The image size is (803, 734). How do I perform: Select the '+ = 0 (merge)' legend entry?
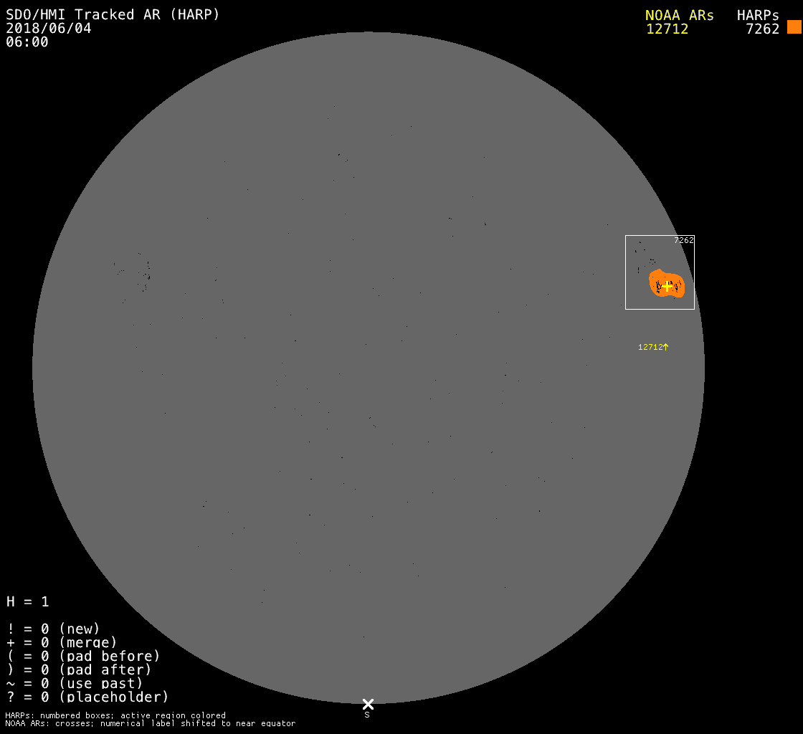pyautogui.click(x=61, y=643)
